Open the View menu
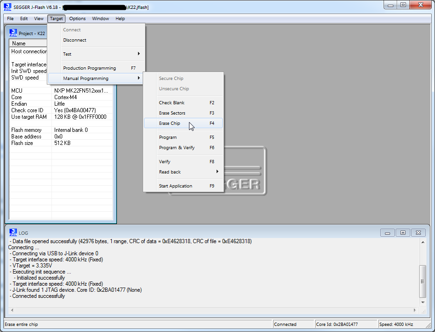Viewport: 435px width, 332px height. coord(38,19)
